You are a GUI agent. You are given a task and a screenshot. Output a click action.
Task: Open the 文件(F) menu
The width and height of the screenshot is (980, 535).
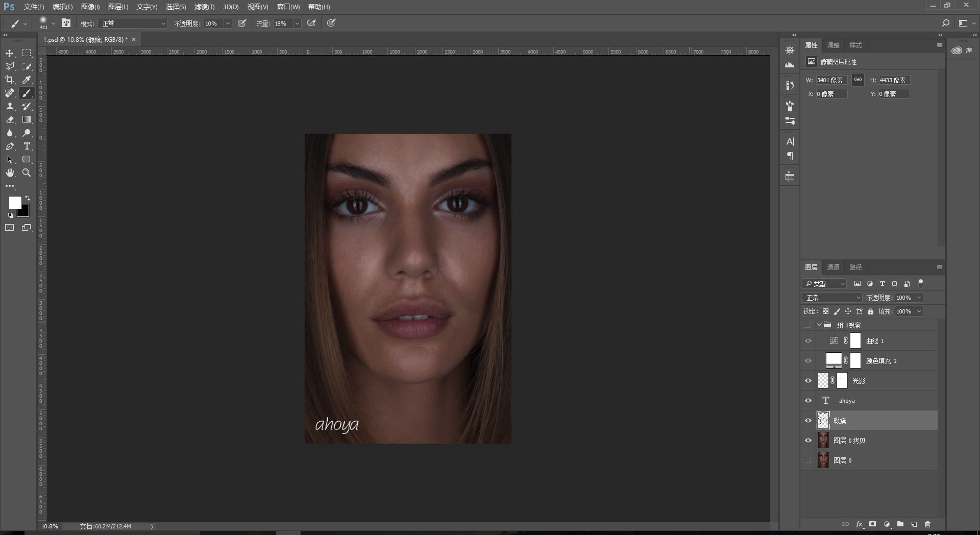coord(34,7)
